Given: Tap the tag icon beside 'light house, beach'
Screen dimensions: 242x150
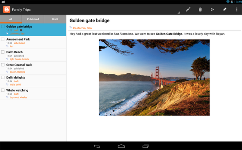Looking at the screenshot, I should click(7, 59).
